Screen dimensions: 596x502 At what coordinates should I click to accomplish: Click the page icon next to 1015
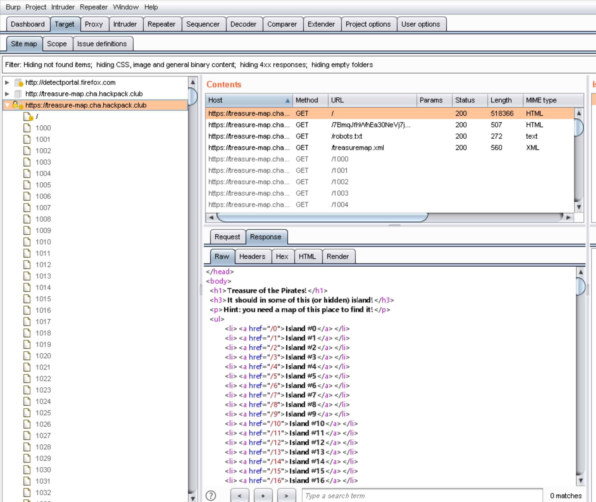[x=27, y=298]
